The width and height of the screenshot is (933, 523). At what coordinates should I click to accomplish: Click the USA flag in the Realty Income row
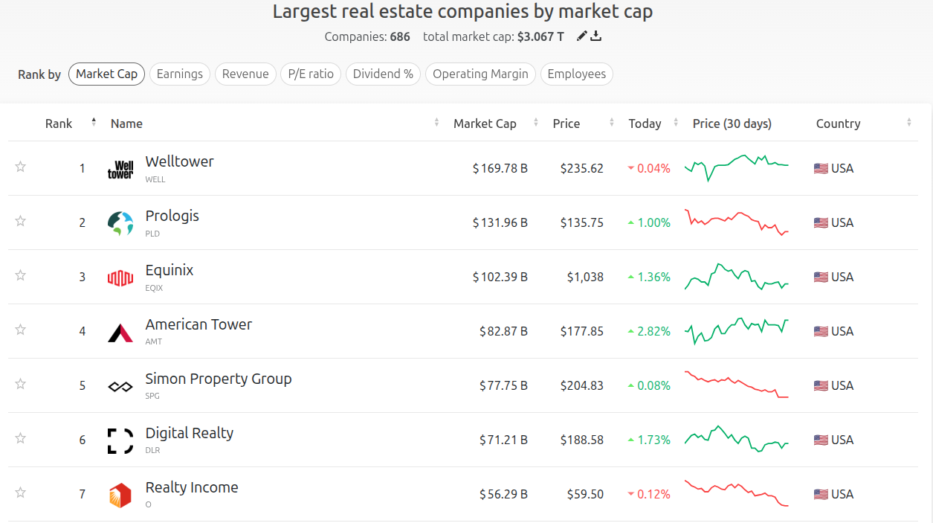(x=821, y=494)
